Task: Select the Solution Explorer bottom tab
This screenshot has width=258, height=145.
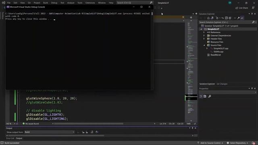Action: tap(207, 84)
